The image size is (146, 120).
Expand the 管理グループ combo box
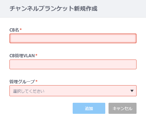[73, 91]
